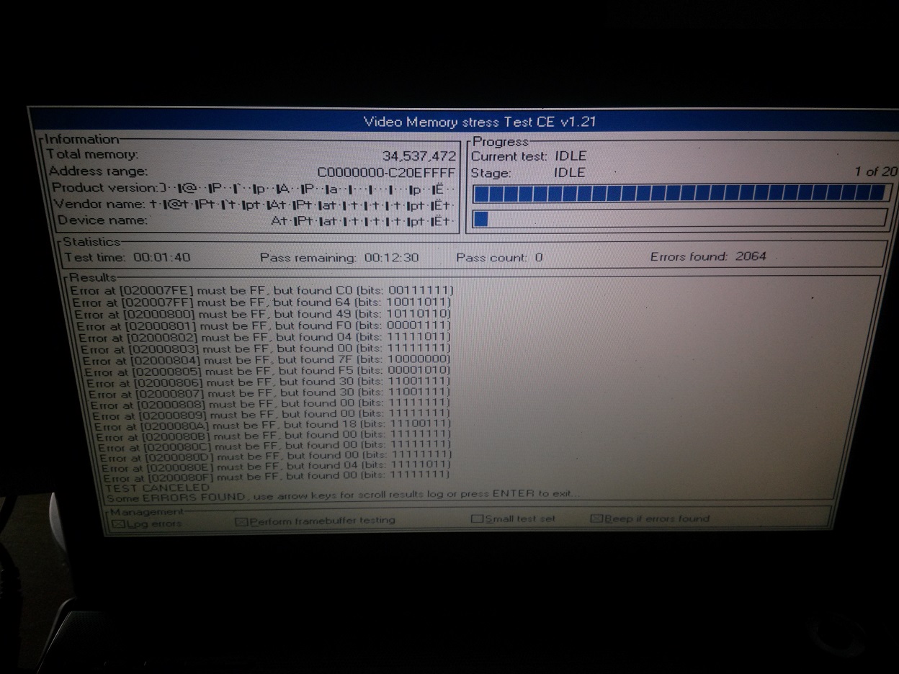Click Pass remaining 00:12:30

tap(339, 258)
